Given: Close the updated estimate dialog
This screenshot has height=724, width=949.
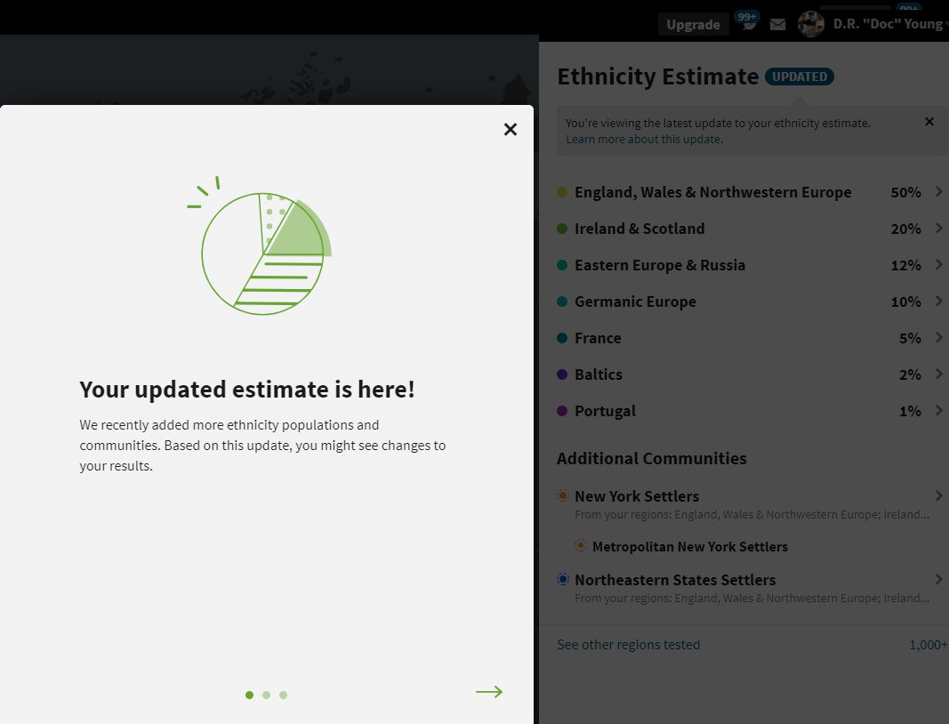Looking at the screenshot, I should click(x=511, y=129).
